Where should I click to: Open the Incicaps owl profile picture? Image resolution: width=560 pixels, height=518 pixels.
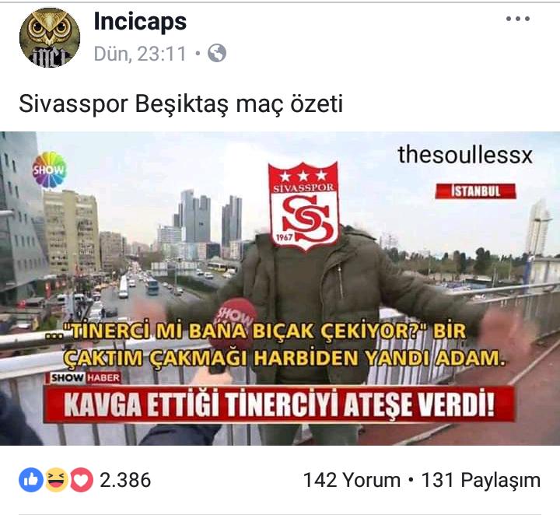(50, 38)
